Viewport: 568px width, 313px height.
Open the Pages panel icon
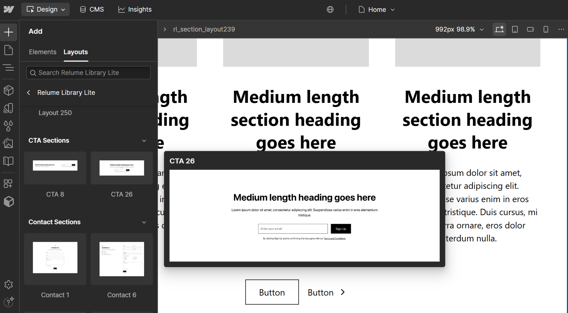[x=9, y=50]
